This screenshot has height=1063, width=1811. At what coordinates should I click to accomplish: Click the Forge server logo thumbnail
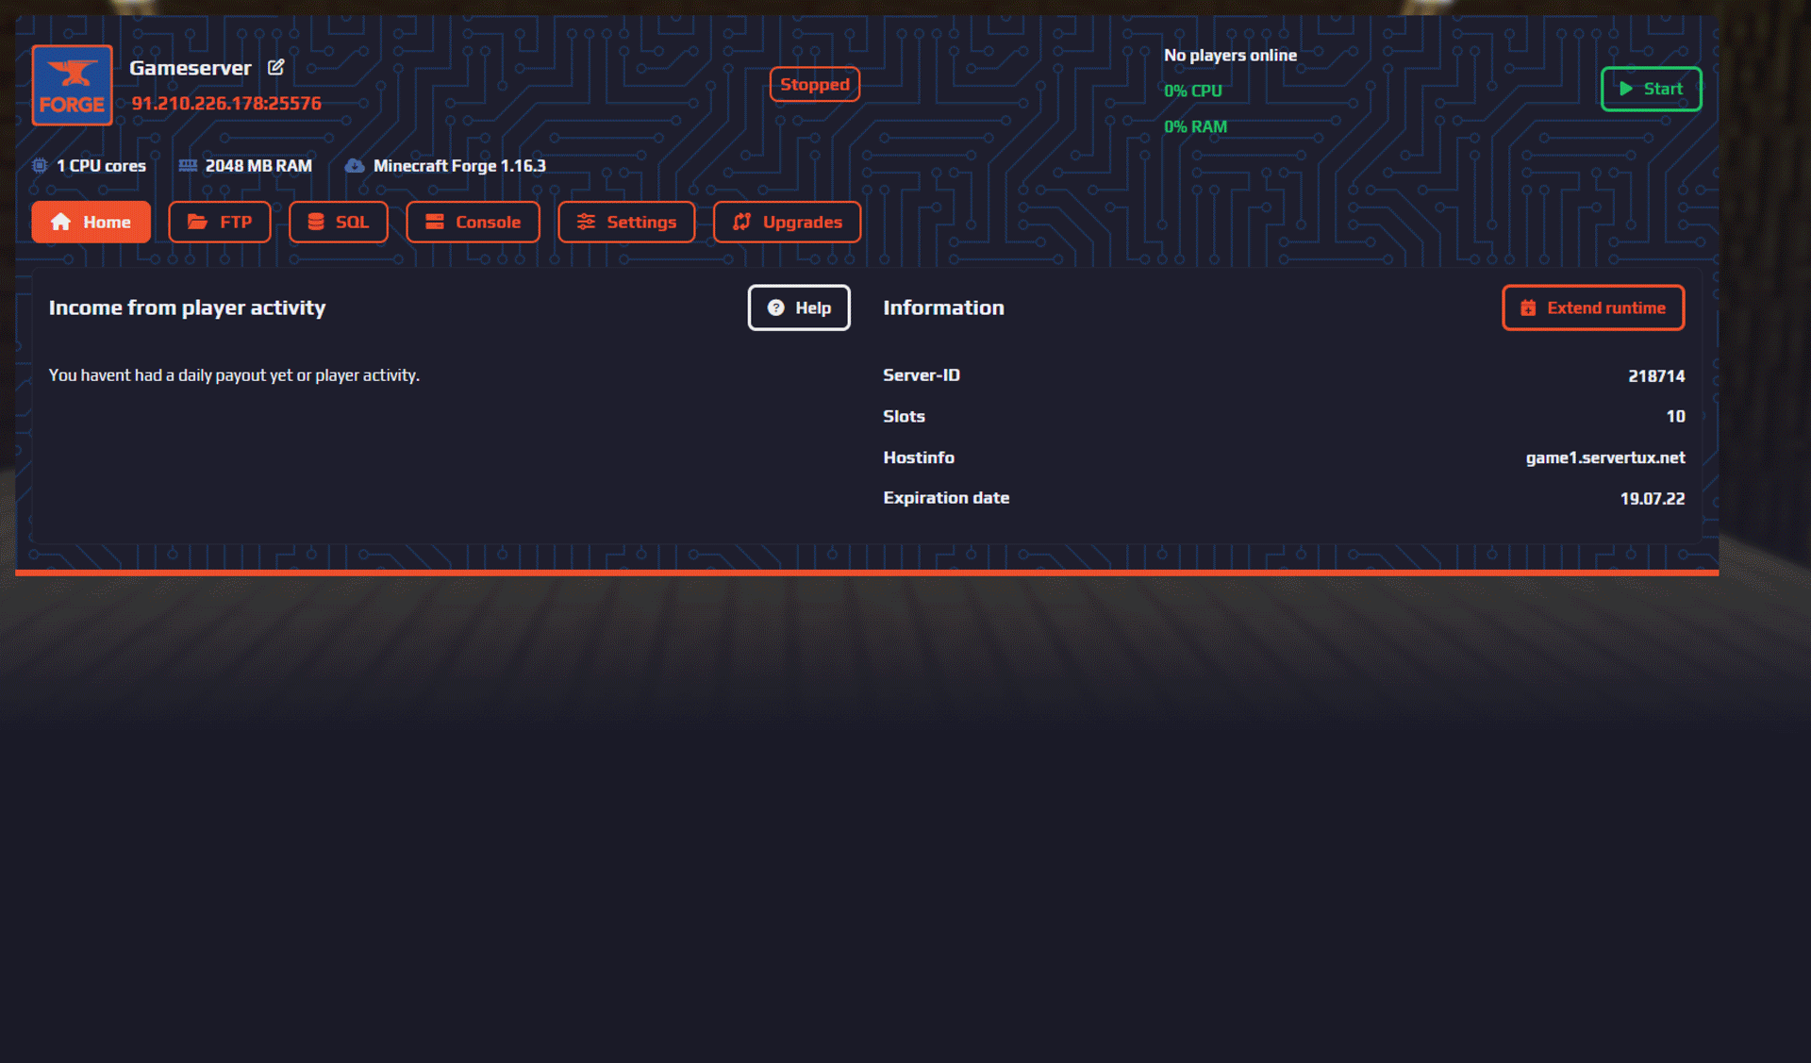(x=72, y=85)
